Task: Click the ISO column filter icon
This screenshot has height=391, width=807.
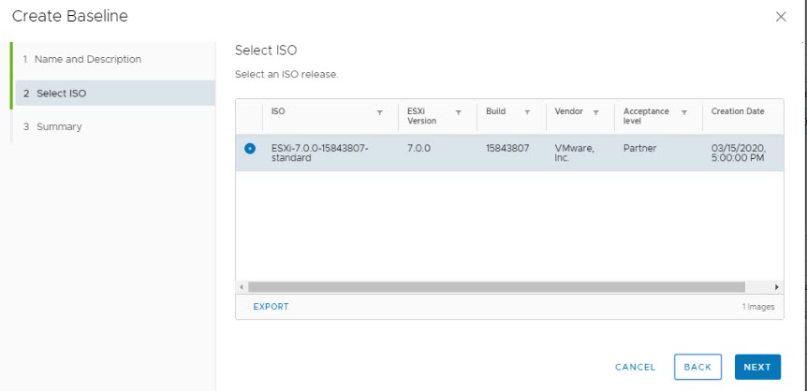Action: (x=379, y=112)
